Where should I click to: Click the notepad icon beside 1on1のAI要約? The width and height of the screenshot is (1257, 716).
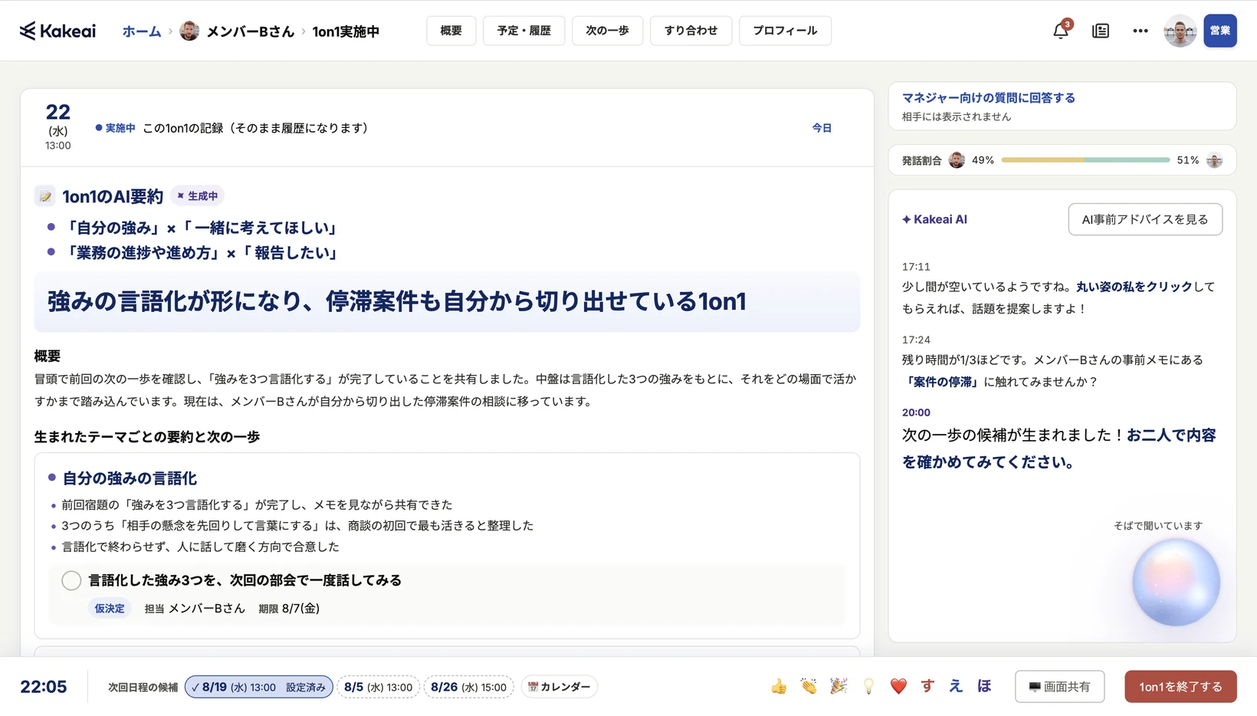(45, 196)
